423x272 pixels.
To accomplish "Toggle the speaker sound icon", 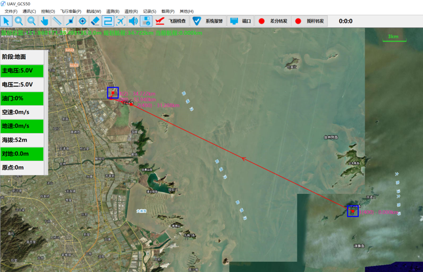I will click(133, 21).
